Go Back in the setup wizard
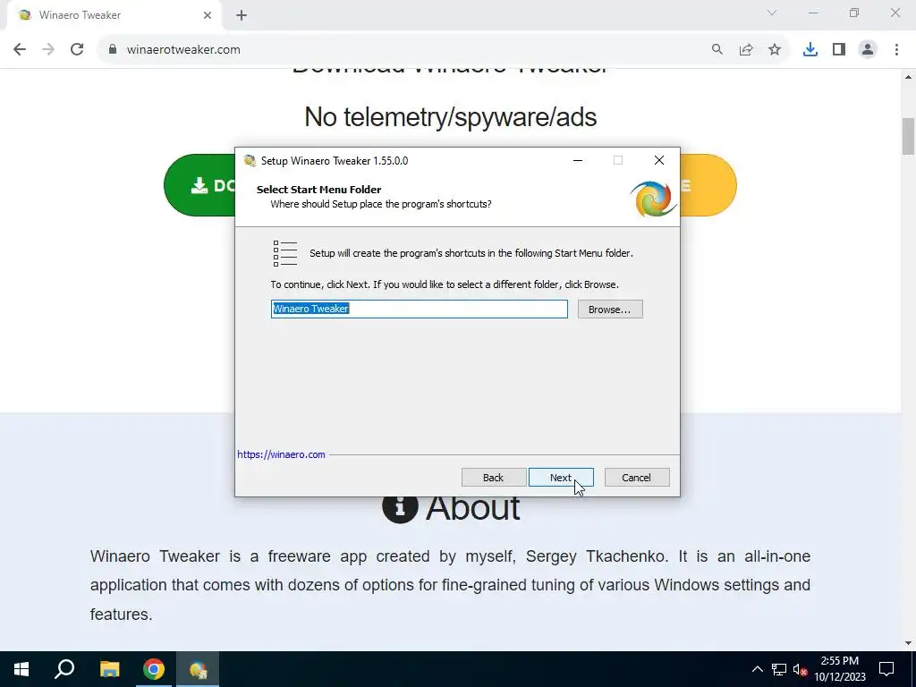Screen dimensions: 916x687 493,478
